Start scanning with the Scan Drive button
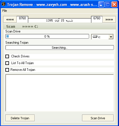The image size is (119, 126). [x=98, y=118]
